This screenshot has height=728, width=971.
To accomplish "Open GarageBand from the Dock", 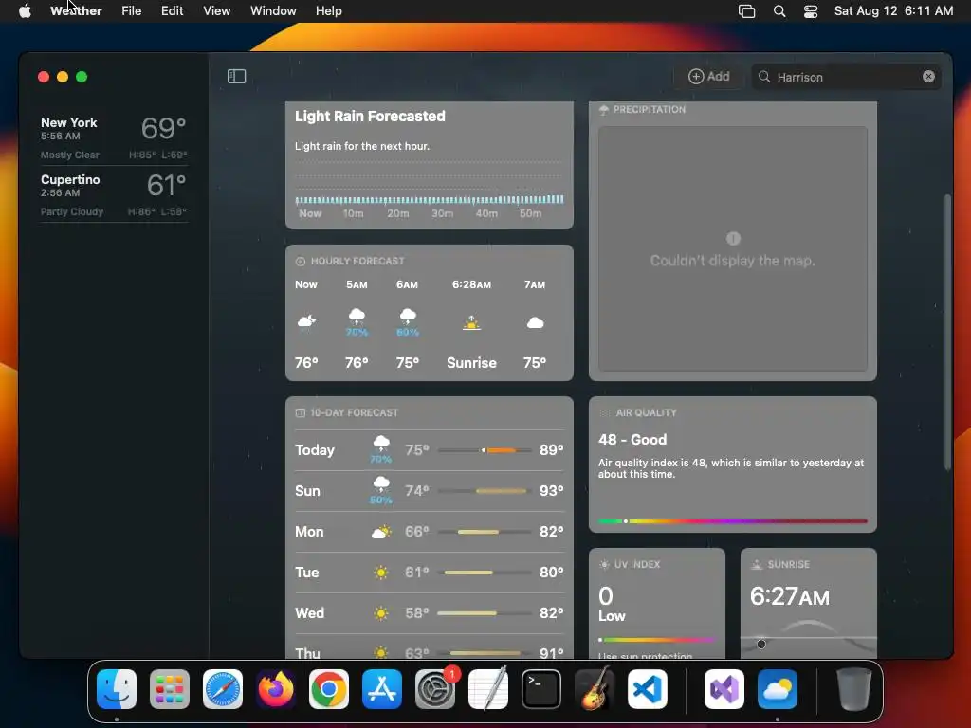I will point(595,689).
